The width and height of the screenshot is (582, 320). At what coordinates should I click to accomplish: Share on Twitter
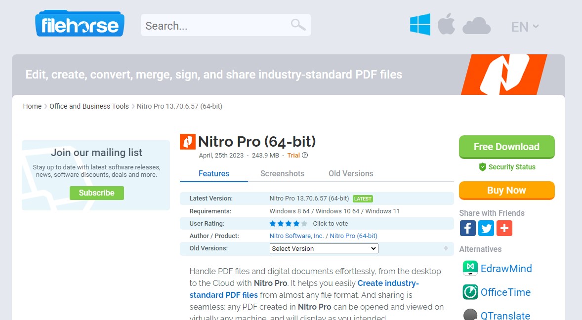point(486,228)
